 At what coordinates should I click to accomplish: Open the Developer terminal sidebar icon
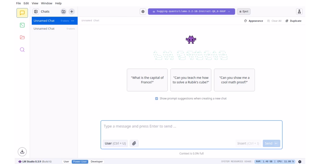click(22, 25)
